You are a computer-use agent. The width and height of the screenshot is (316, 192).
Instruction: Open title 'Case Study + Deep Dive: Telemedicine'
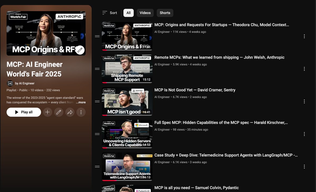226,155
